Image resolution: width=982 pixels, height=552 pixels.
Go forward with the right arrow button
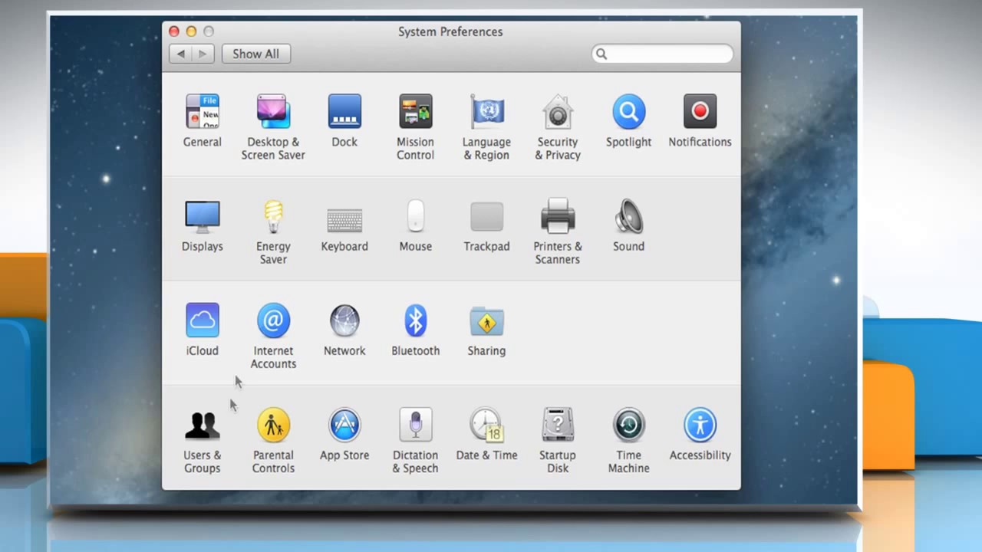tap(203, 54)
